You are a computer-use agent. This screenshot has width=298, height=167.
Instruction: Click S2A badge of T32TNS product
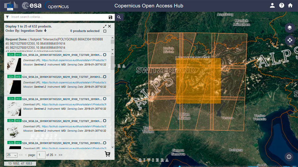click(x=11, y=143)
